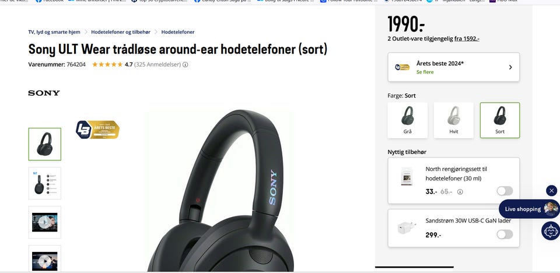Select the Hvit color option
Screen dimensions: 560x273
tap(454, 120)
